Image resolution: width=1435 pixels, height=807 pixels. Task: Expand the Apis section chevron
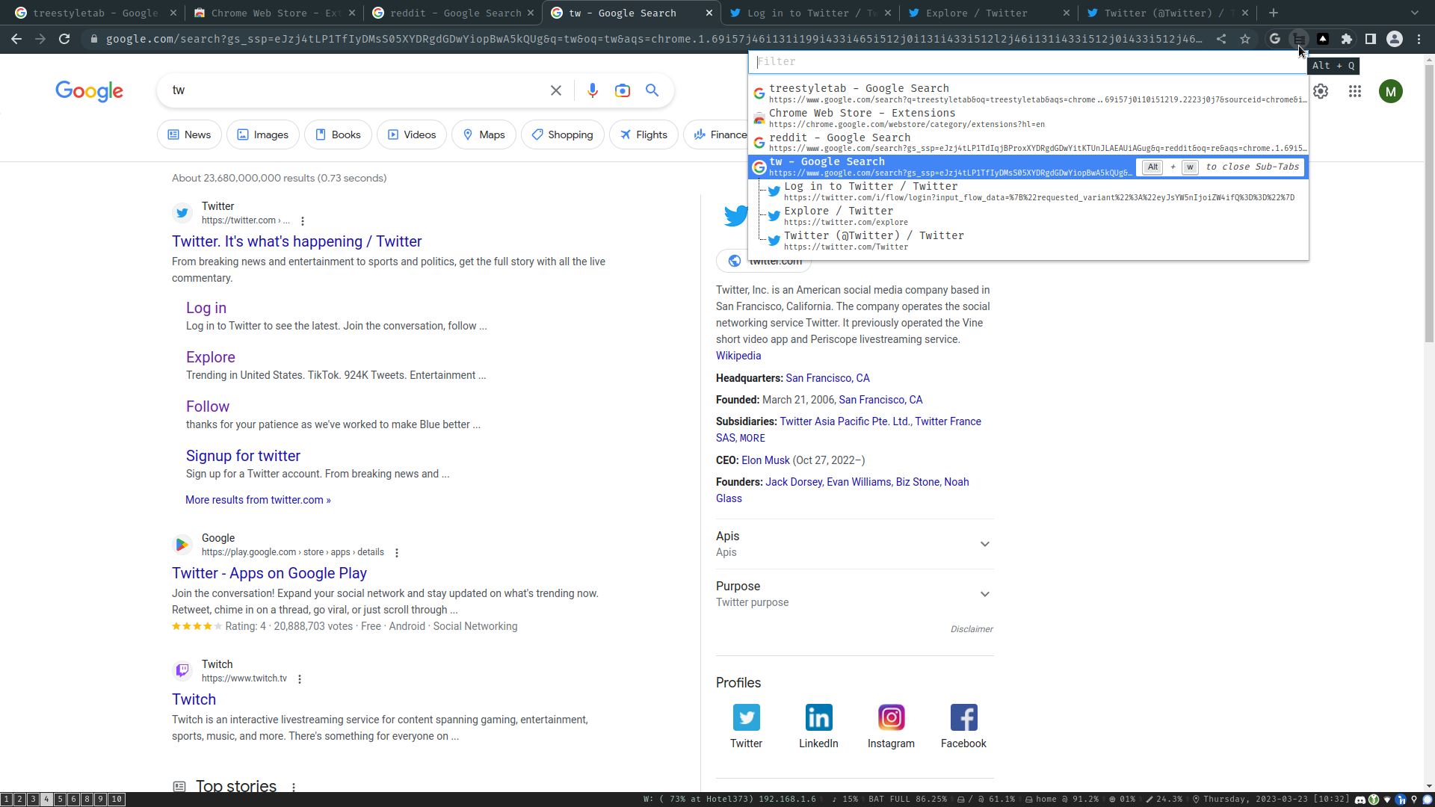pyautogui.click(x=984, y=544)
